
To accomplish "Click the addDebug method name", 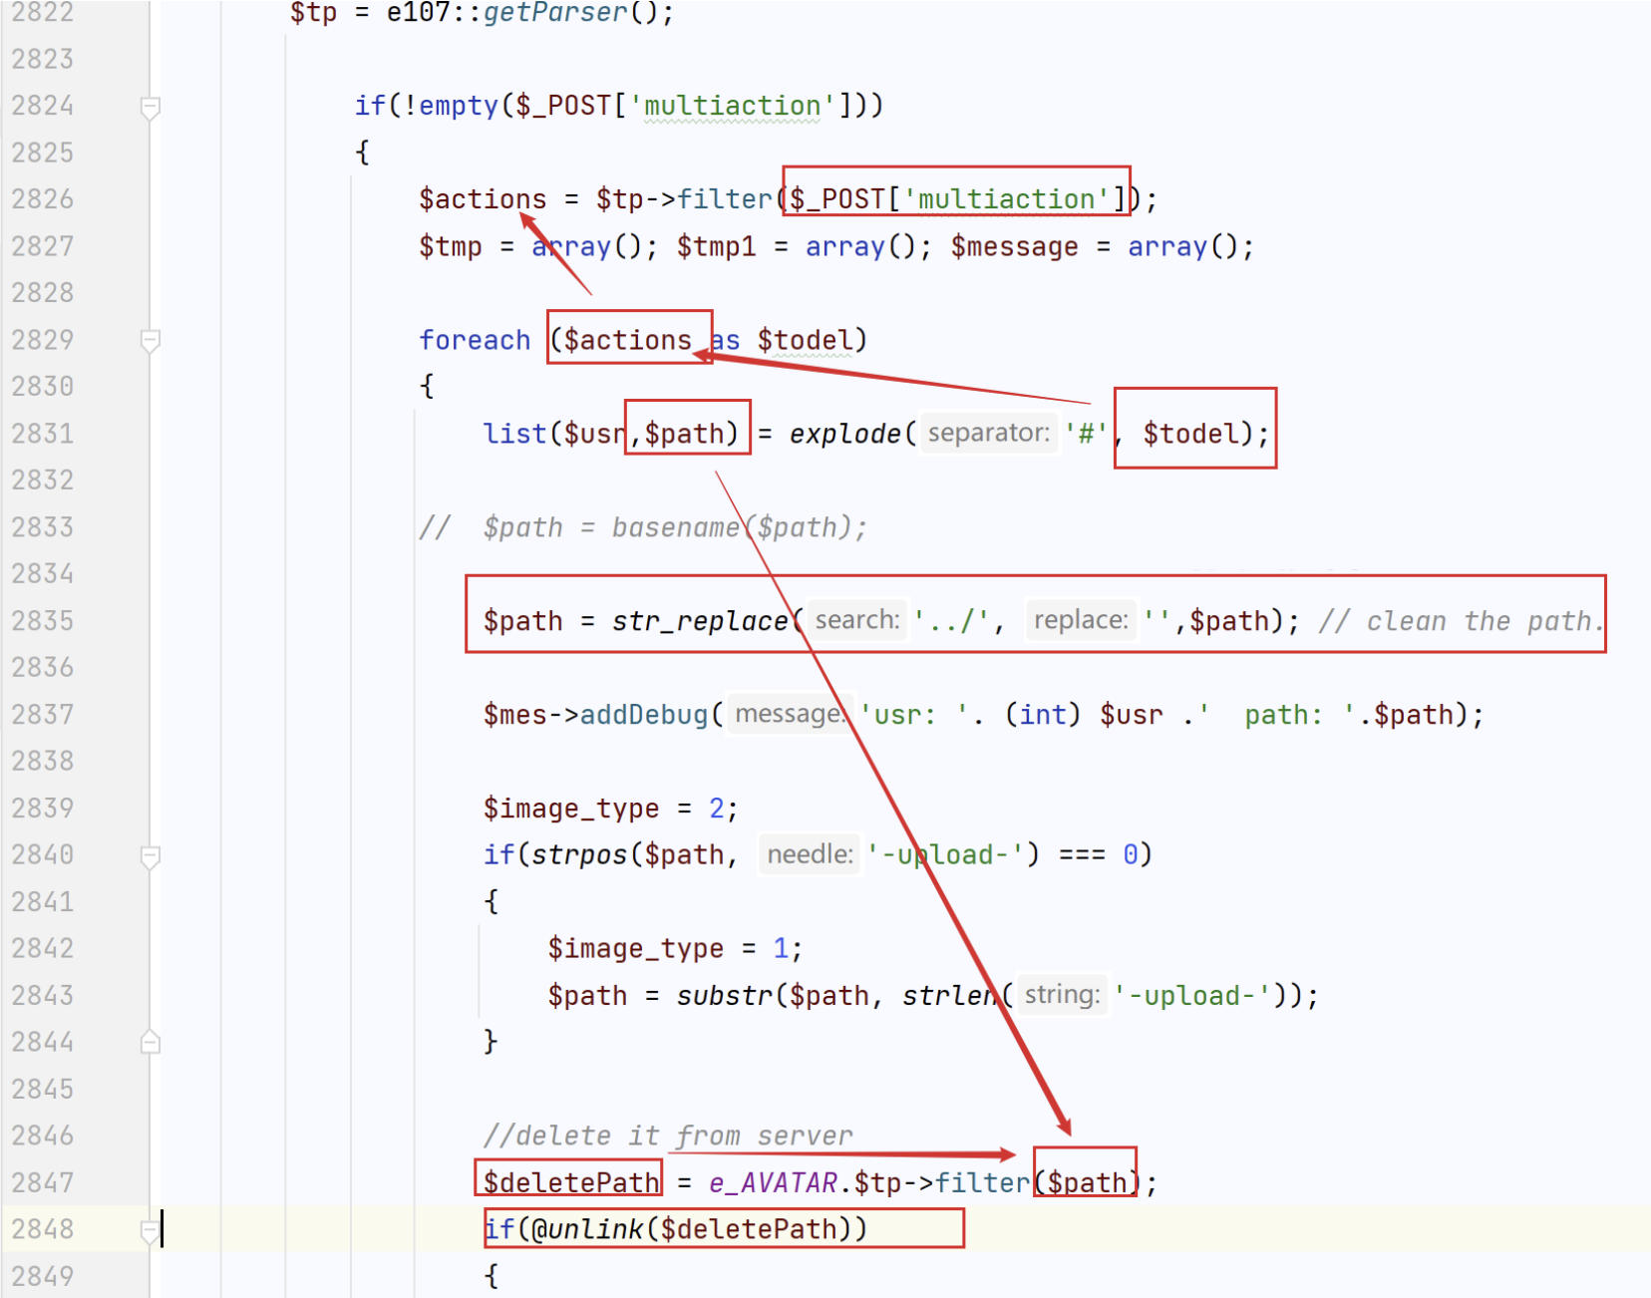I will tap(643, 715).
